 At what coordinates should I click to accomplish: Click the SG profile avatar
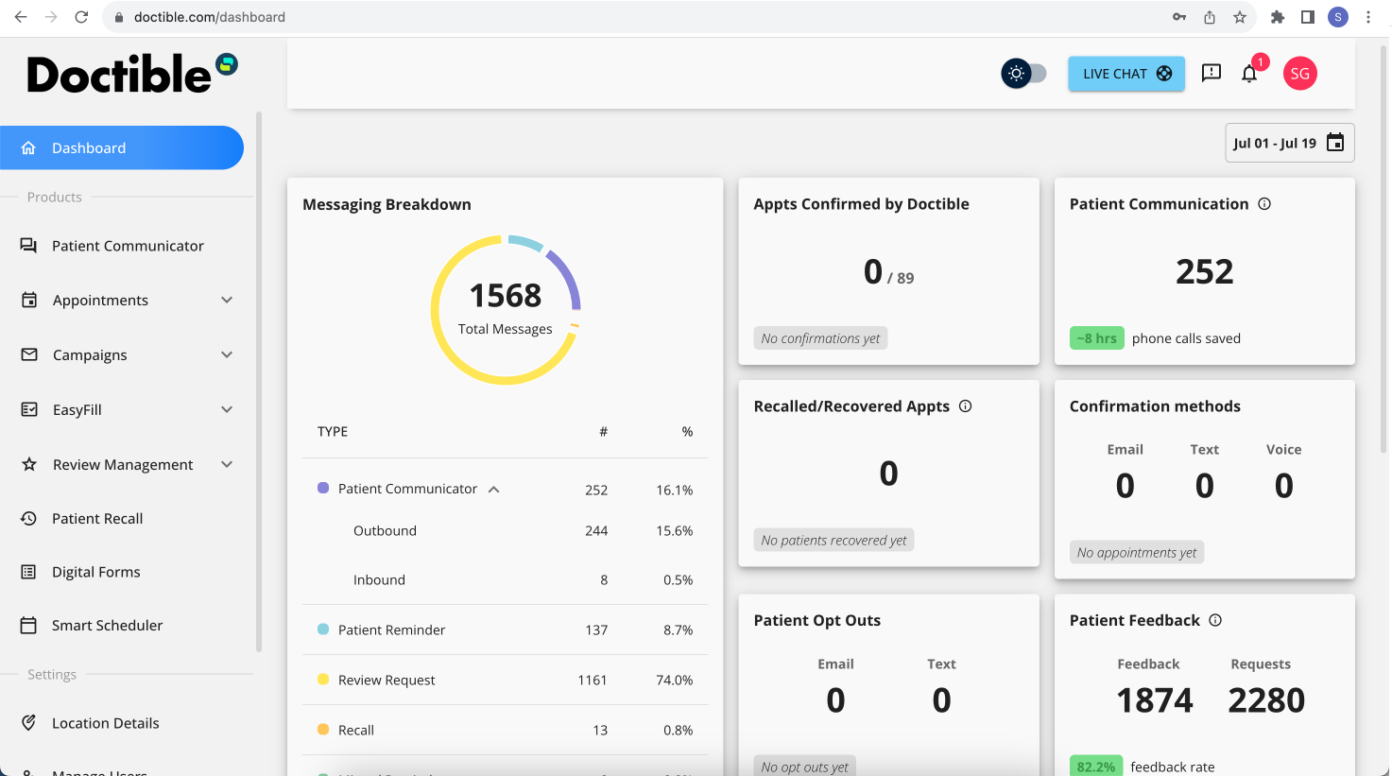tap(1299, 73)
